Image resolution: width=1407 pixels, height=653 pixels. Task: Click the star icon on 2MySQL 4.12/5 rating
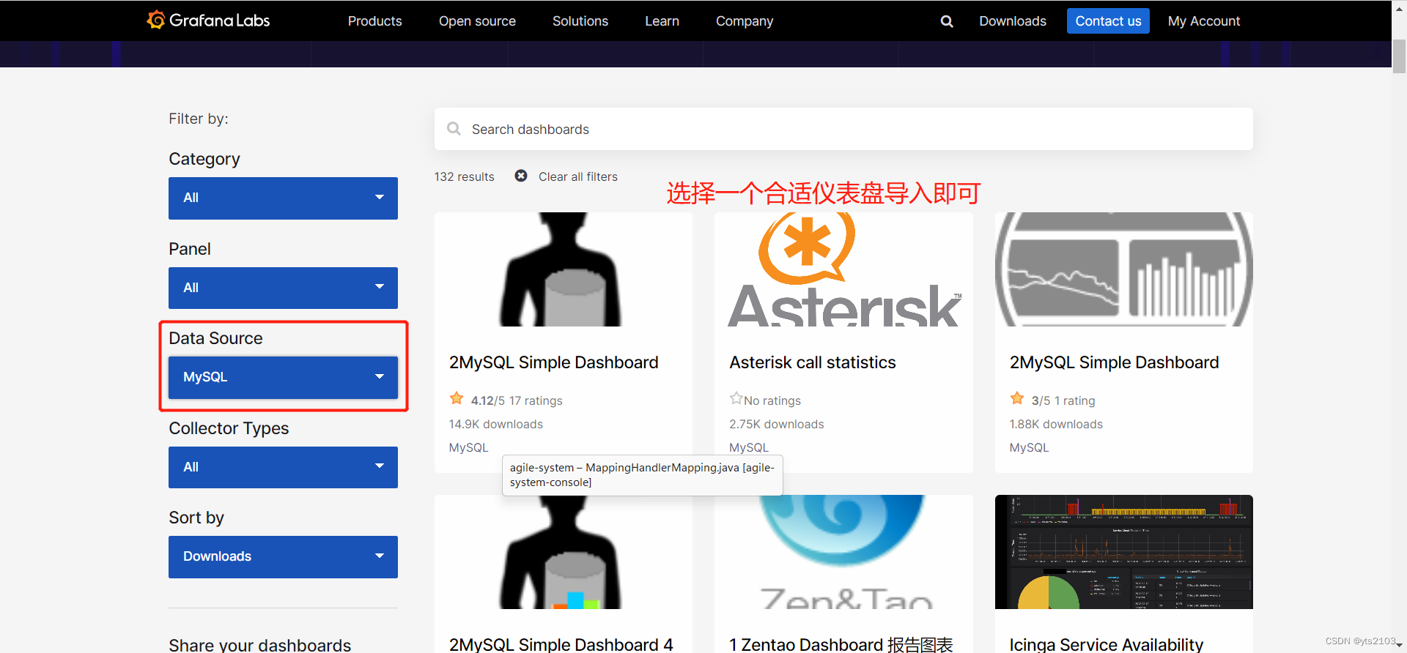457,398
